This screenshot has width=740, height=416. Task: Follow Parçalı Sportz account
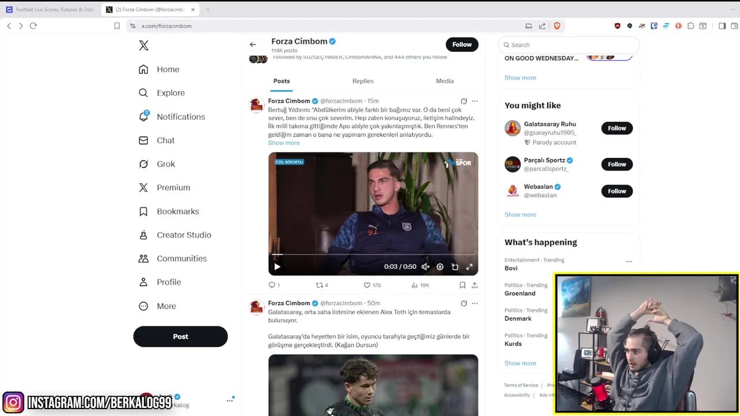pos(617,164)
